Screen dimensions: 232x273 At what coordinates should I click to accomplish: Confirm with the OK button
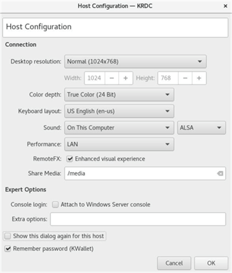[x=211, y=263]
